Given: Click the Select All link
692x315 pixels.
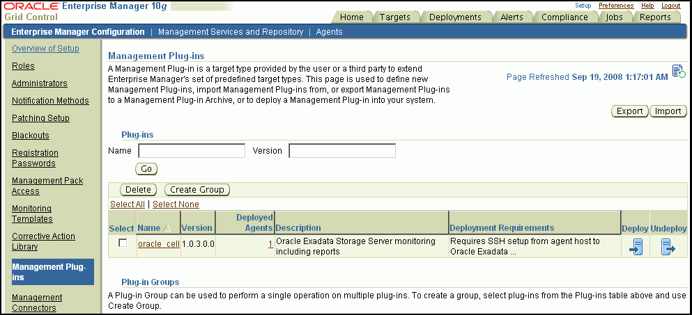Looking at the screenshot, I should [128, 204].
